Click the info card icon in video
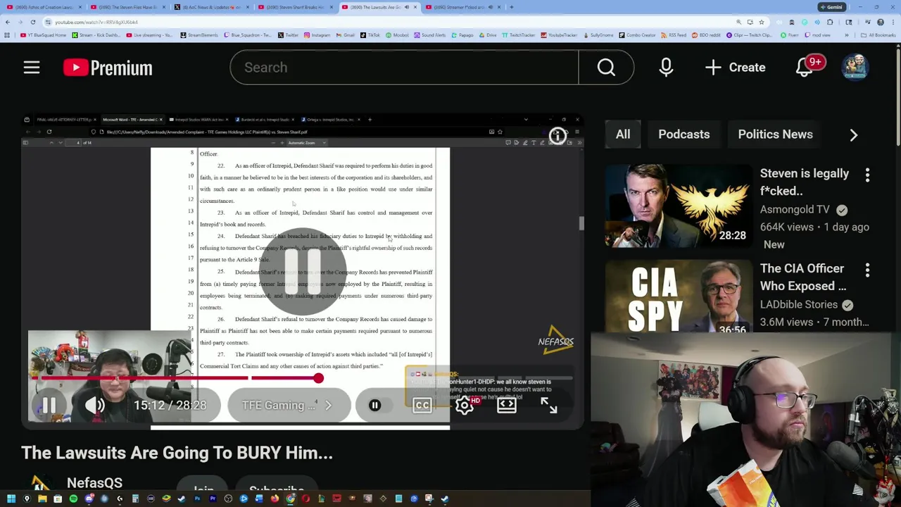The height and width of the screenshot is (507, 901). [x=557, y=136]
